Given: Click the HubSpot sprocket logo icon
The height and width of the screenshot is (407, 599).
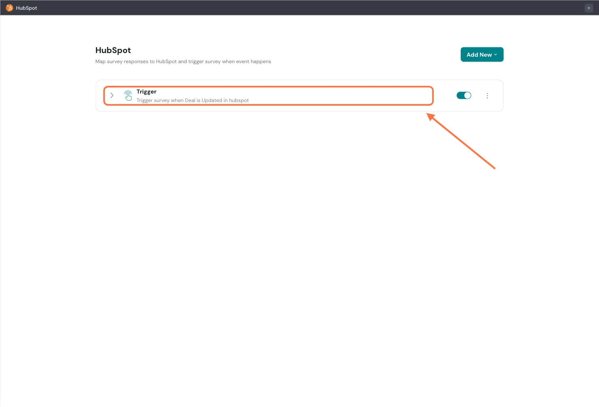Looking at the screenshot, I should pos(9,8).
